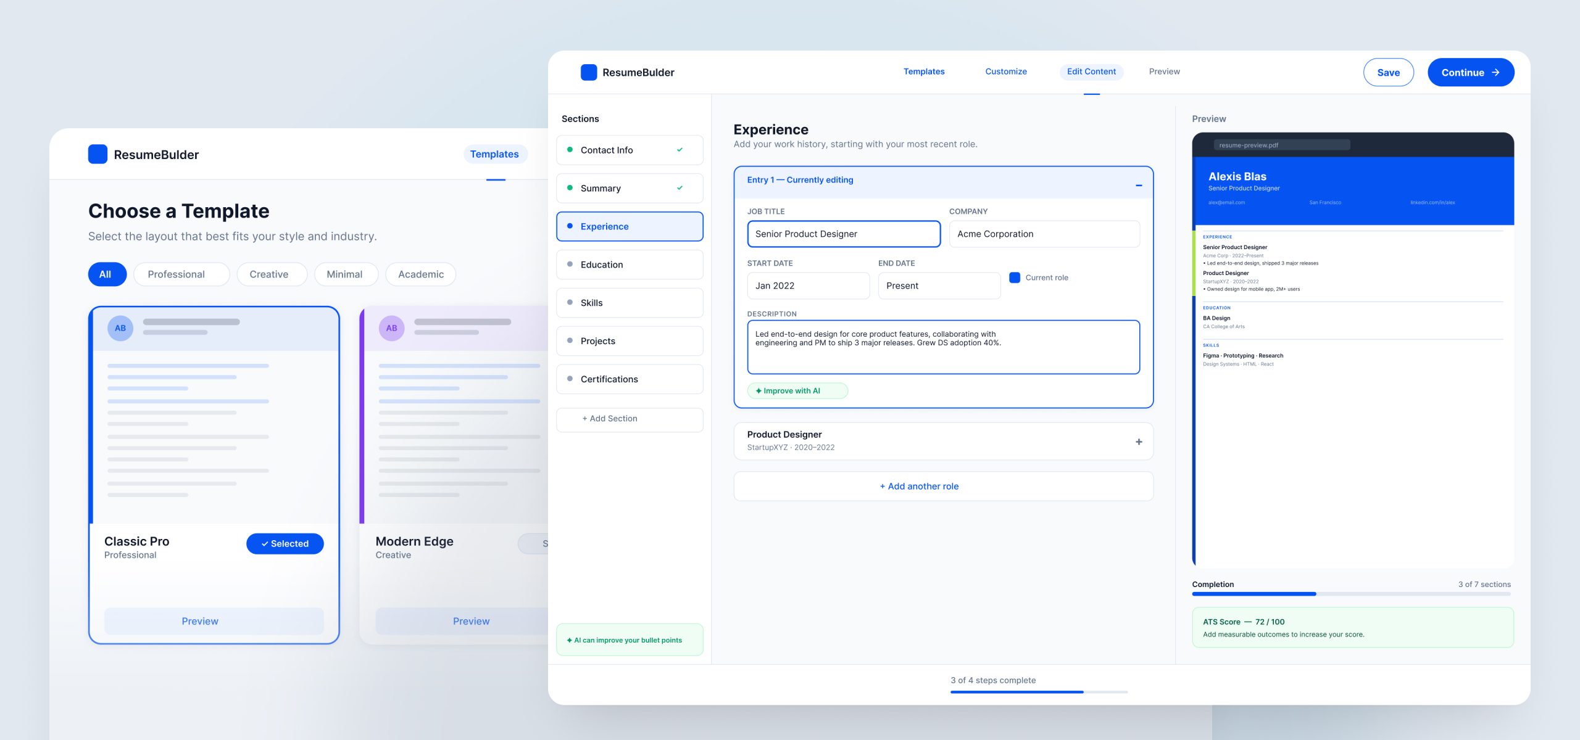Click the AI can improve bullet points banner

[630, 639]
